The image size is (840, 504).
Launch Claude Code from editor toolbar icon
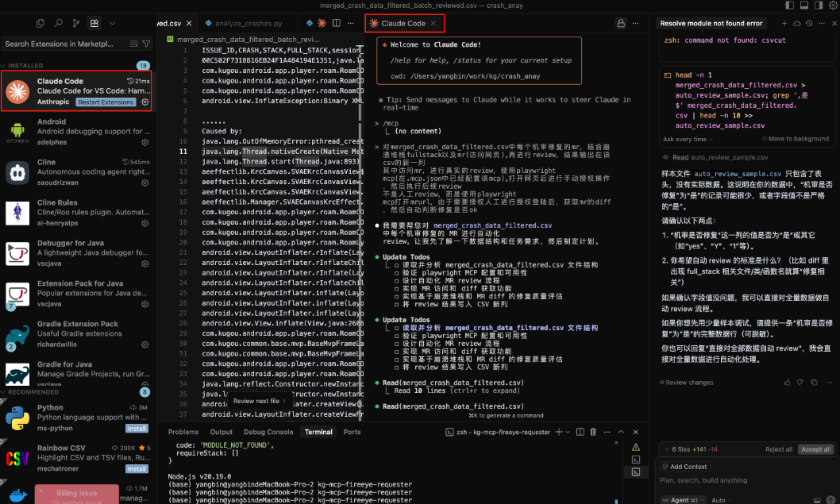click(x=322, y=23)
